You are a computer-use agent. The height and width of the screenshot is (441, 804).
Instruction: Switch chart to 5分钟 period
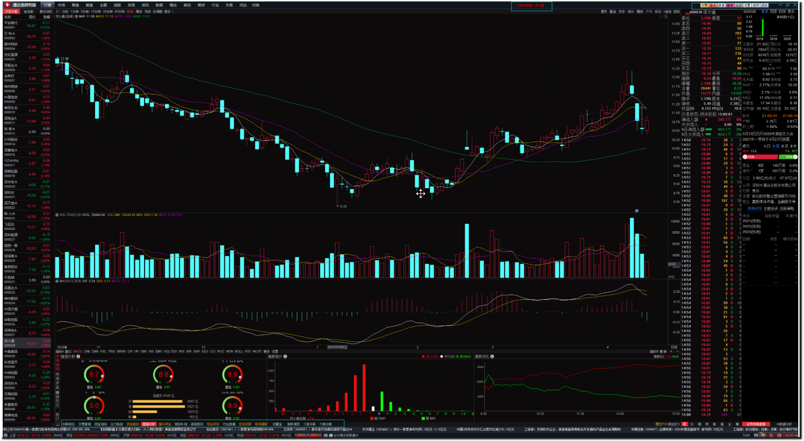pos(85,11)
